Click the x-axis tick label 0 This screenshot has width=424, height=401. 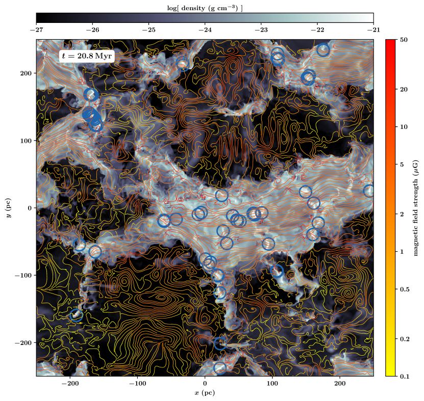pyautogui.click(x=205, y=384)
